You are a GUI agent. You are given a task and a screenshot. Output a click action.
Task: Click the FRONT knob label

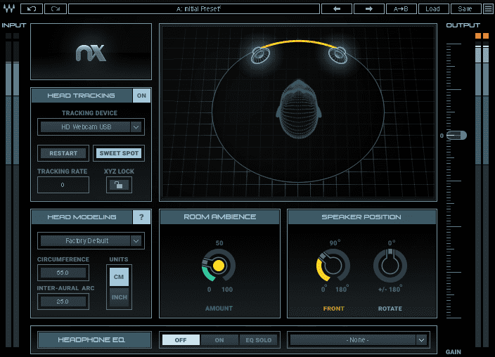click(x=334, y=309)
